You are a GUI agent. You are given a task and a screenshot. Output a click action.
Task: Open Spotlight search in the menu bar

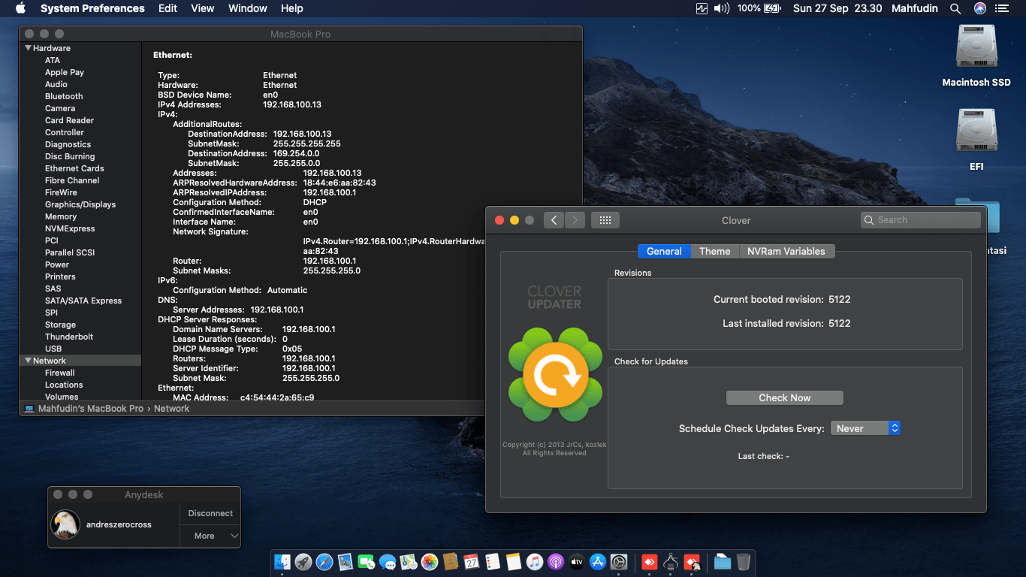(955, 8)
